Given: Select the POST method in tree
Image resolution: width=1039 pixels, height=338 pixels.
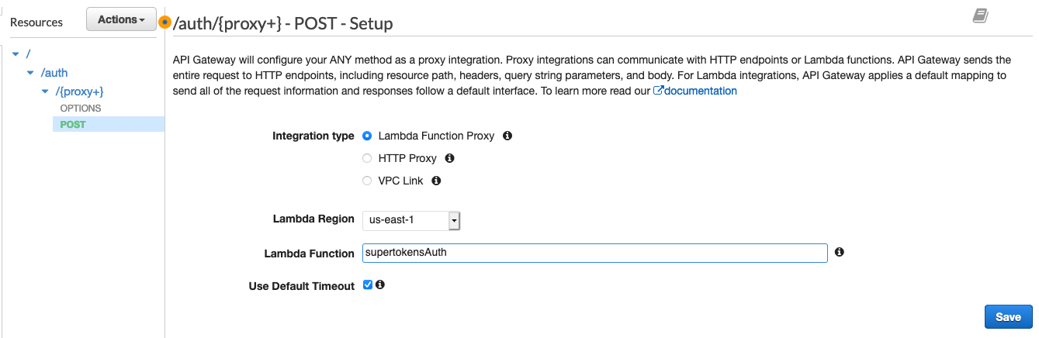Looking at the screenshot, I should 73,124.
